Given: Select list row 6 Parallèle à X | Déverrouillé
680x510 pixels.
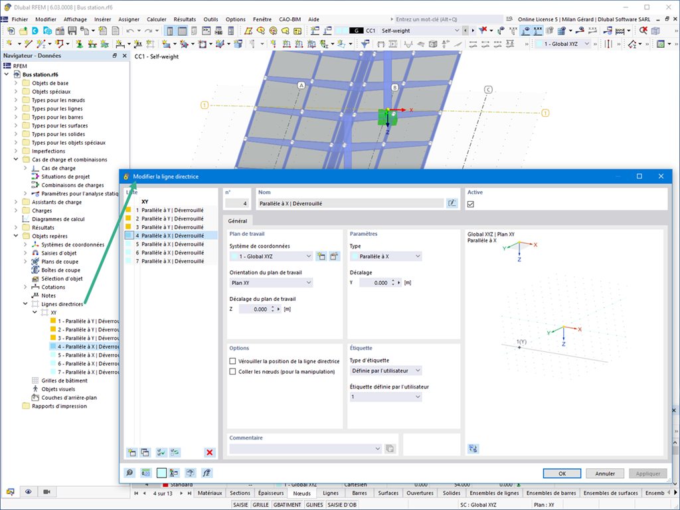Looking at the screenshot, I should point(171,253).
